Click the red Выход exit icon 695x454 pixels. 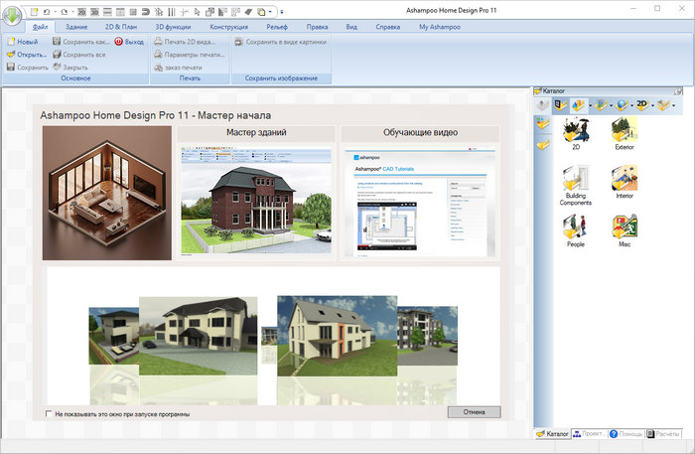click(119, 42)
